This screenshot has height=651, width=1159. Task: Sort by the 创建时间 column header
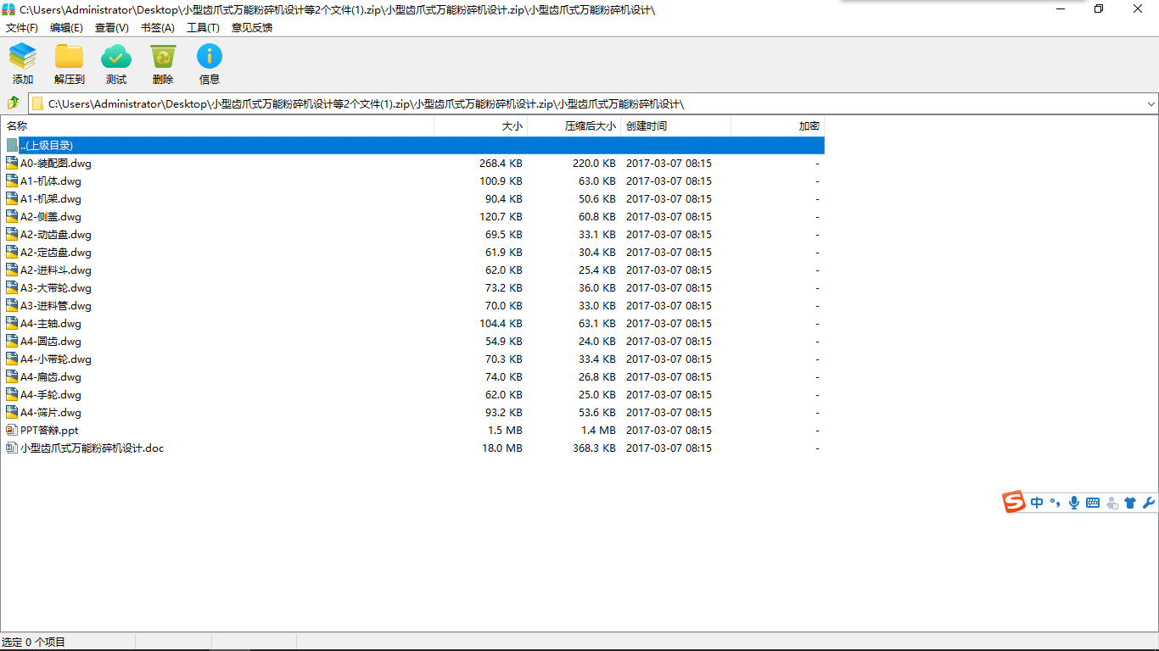tap(676, 126)
